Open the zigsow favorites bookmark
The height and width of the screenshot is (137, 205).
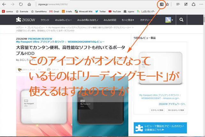coord(129,11)
